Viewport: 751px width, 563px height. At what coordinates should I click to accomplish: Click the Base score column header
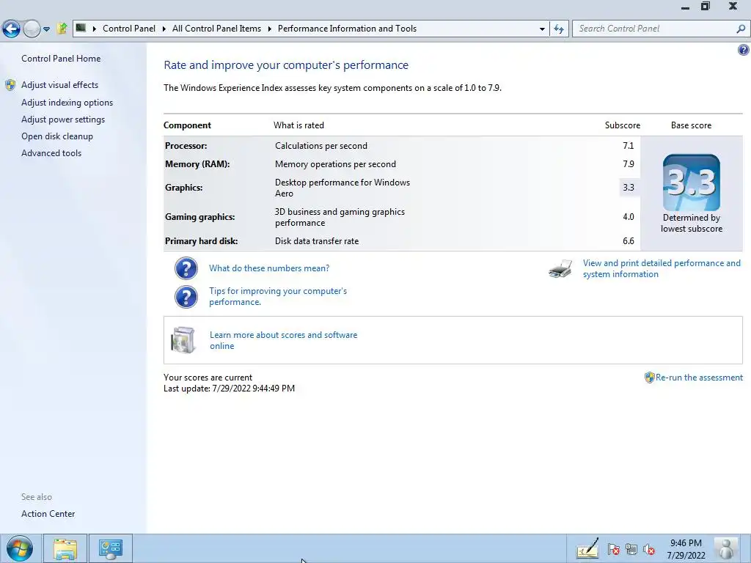click(691, 125)
